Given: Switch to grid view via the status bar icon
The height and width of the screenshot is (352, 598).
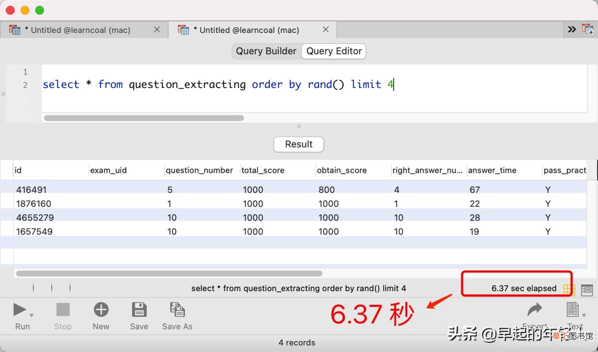Looking at the screenshot, I should click(569, 290).
